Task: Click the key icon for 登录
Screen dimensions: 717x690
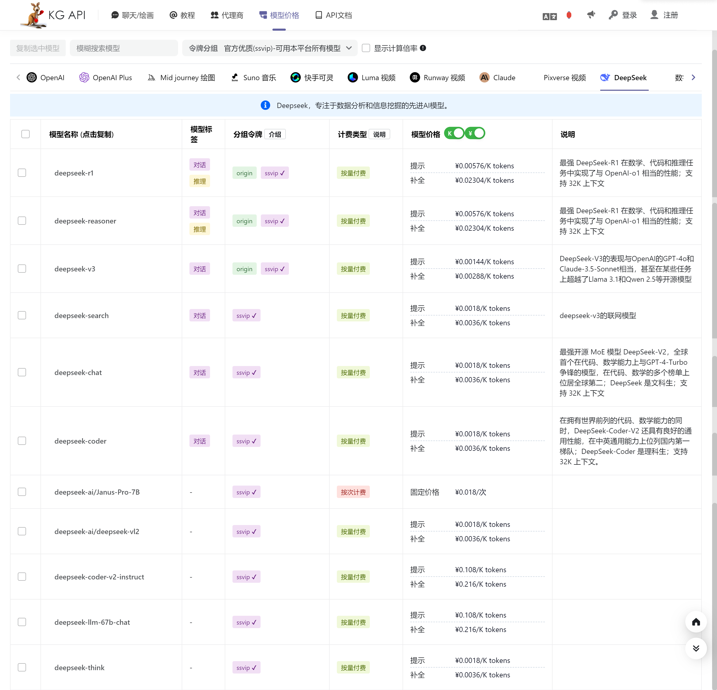Action: point(613,15)
